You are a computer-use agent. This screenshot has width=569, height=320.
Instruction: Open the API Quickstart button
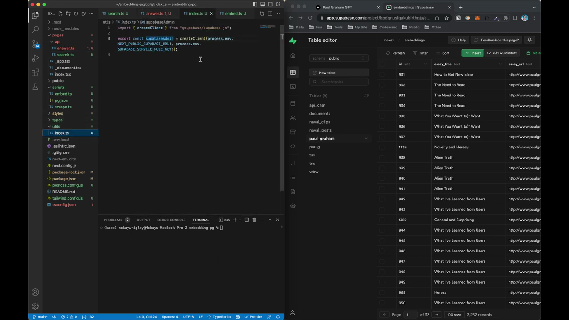pos(501,53)
